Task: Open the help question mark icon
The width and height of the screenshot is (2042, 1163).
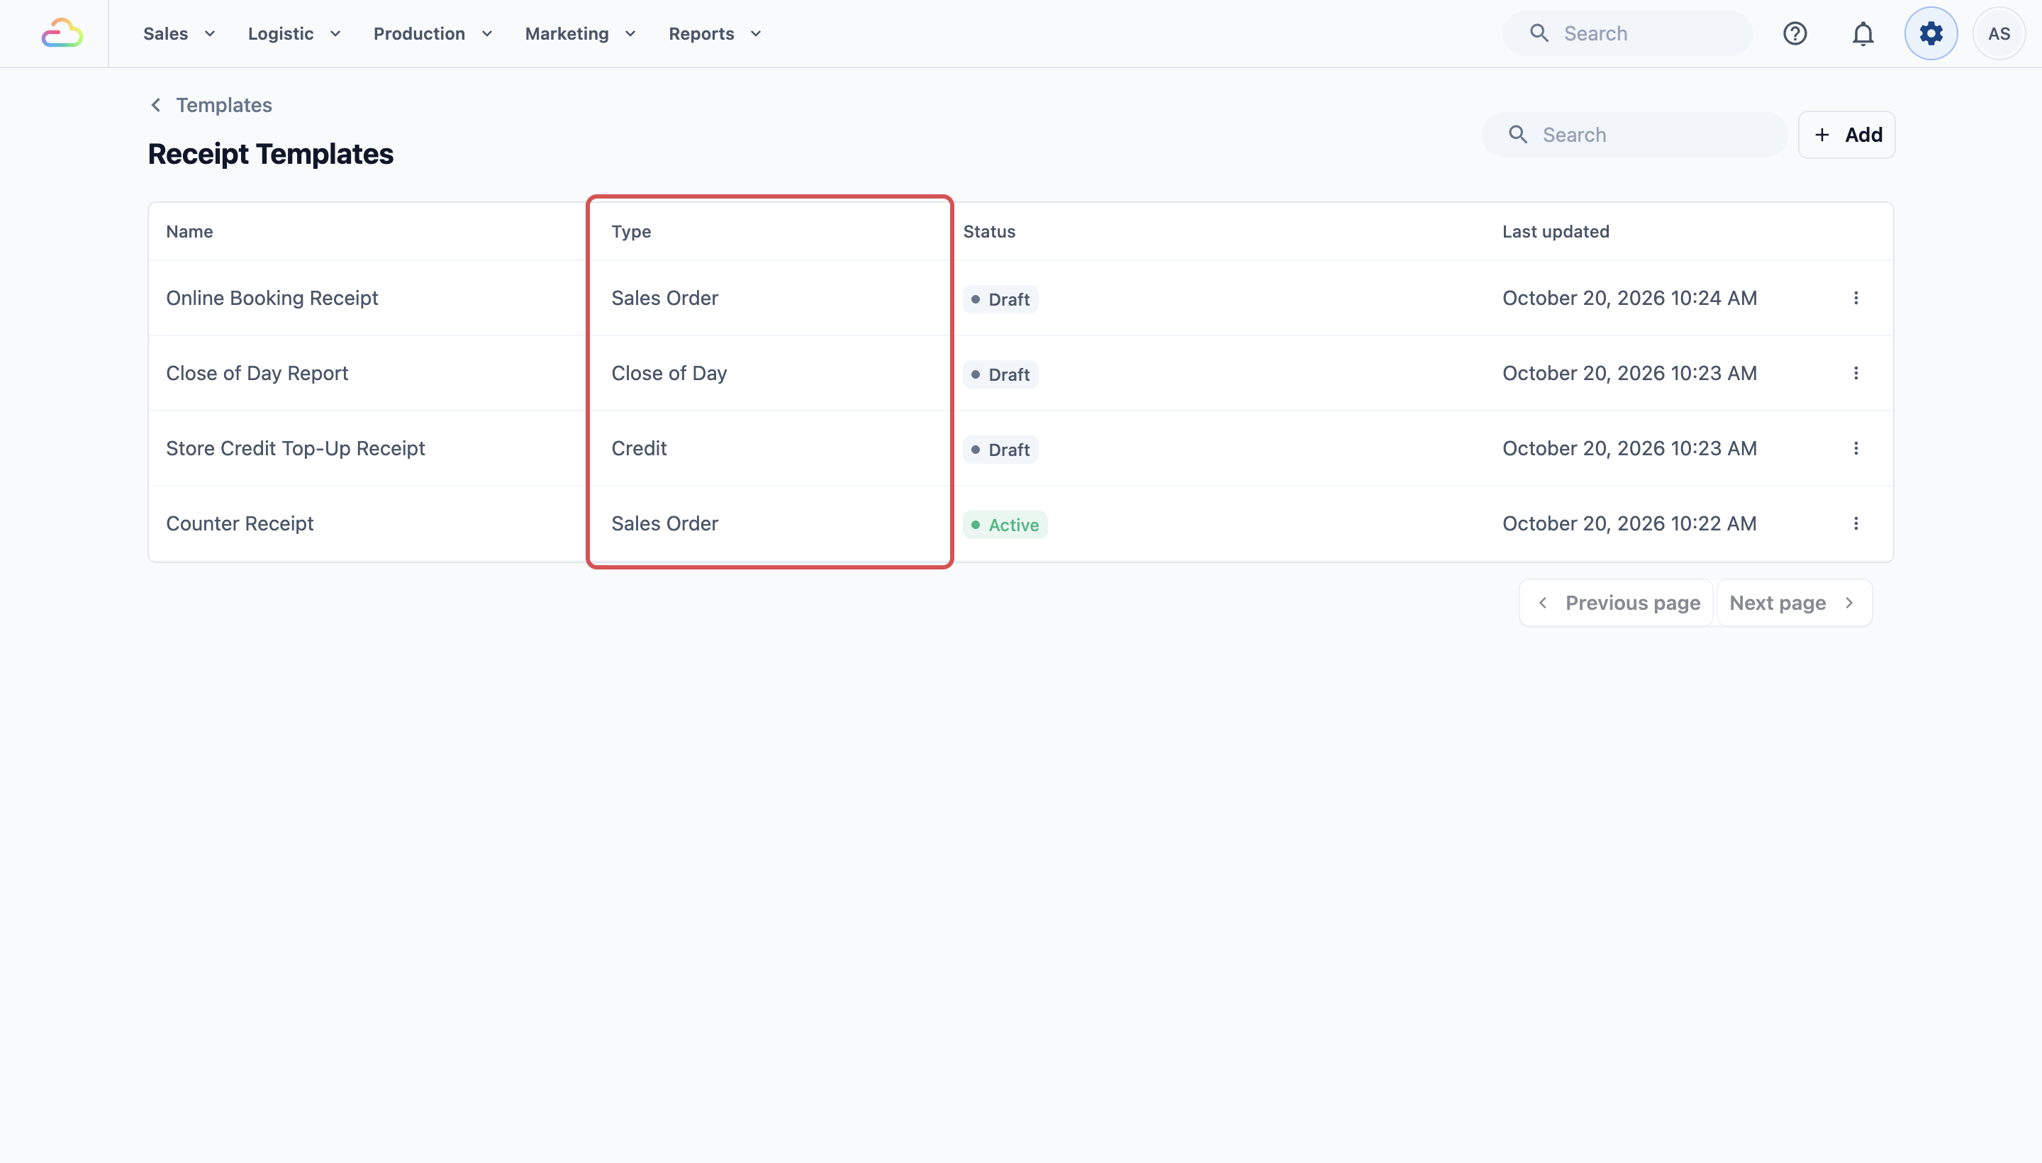Action: [x=1795, y=33]
